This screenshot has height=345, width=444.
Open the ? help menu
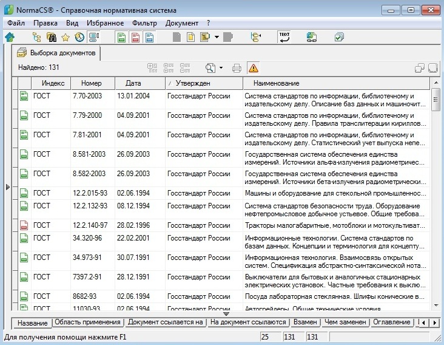[x=209, y=23]
